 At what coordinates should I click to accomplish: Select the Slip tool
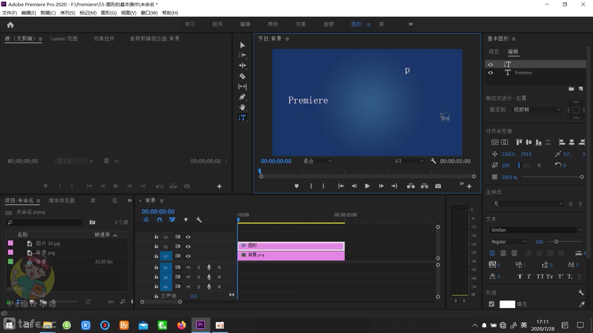[x=242, y=87]
